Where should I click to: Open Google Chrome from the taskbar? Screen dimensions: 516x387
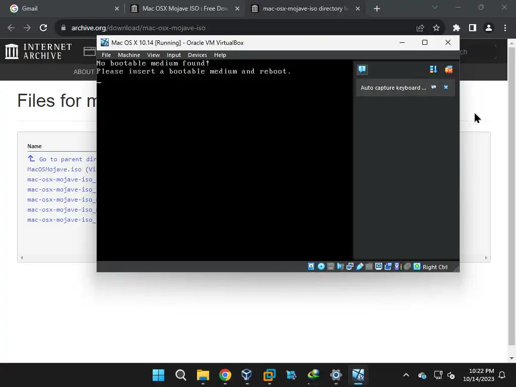point(225,375)
